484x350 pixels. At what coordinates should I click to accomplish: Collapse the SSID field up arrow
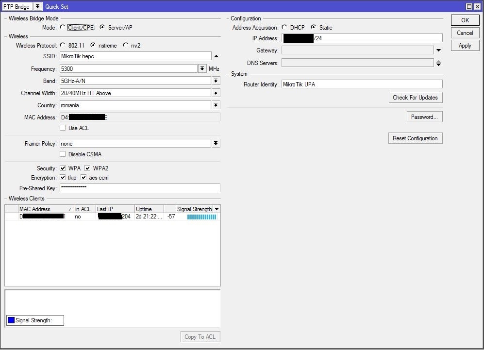(216, 56)
